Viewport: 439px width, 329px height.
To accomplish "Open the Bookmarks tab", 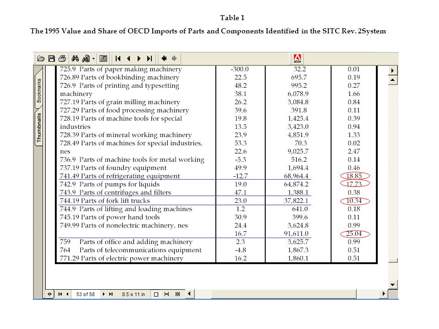I will click(39, 90).
